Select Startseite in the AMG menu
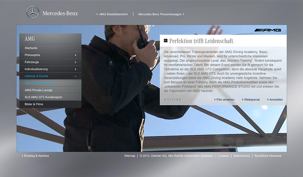Screen dimensions: 303x177 tap(50, 48)
